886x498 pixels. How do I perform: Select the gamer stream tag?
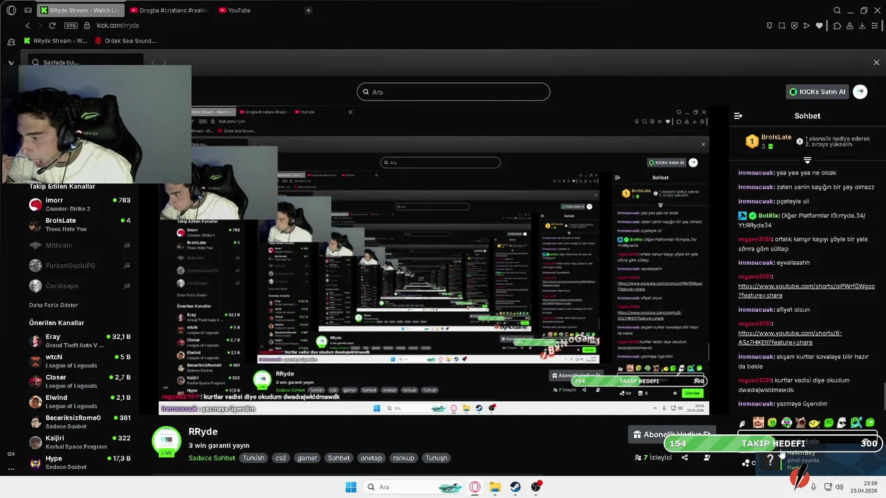(x=307, y=458)
